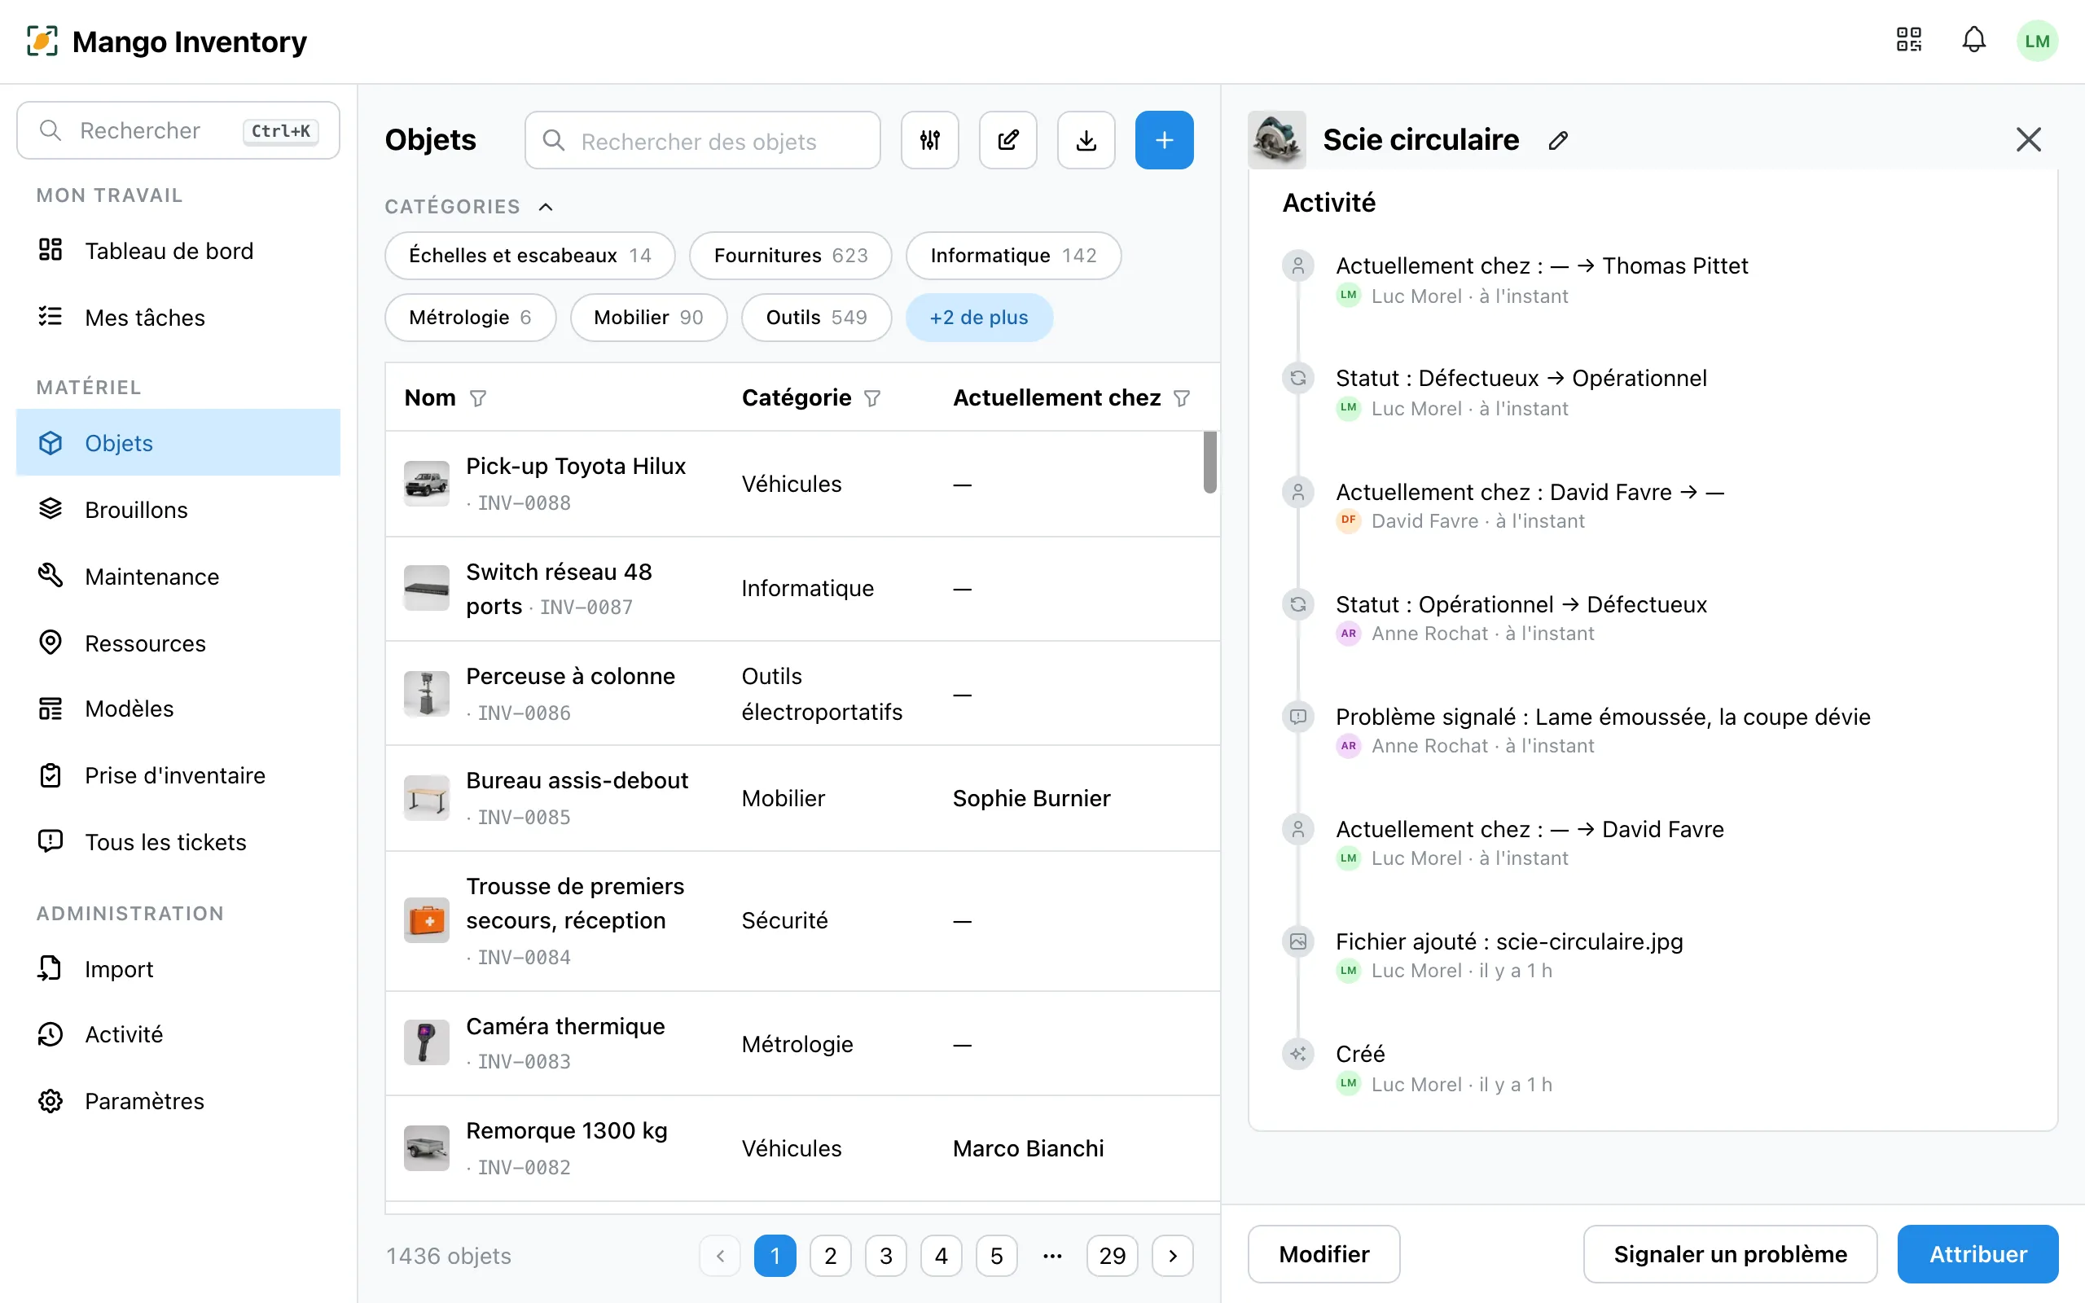The width and height of the screenshot is (2085, 1303).
Task: Select the Mobilier category chip
Action: pyautogui.click(x=648, y=317)
